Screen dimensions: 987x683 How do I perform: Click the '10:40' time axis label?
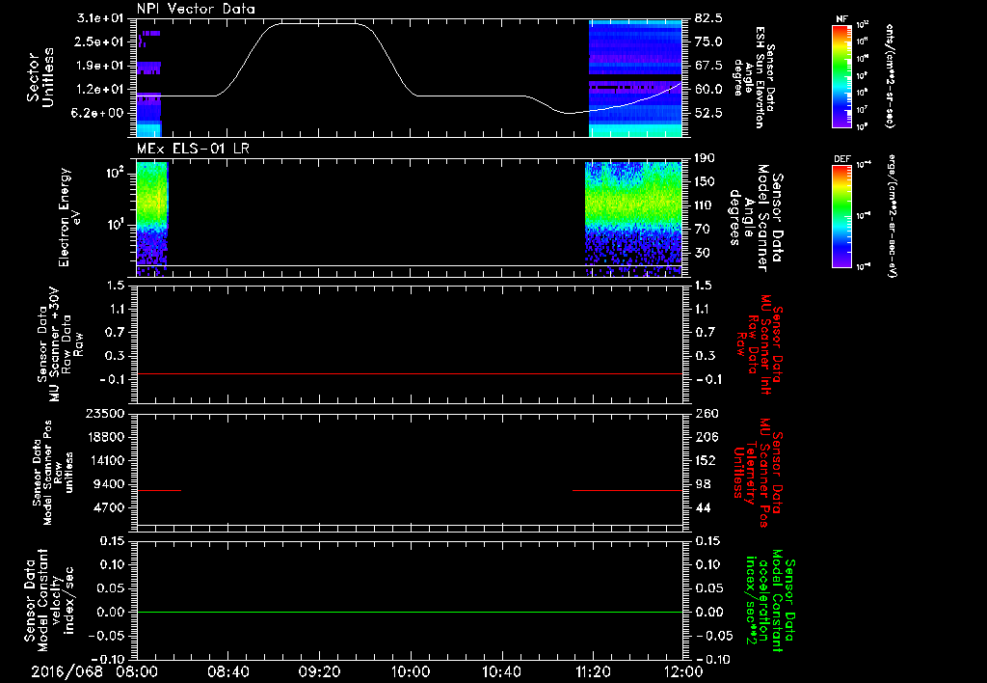coord(501,671)
